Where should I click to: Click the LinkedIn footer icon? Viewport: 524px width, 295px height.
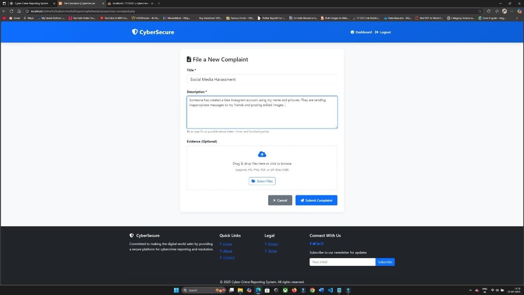click(x=318, y=244)
